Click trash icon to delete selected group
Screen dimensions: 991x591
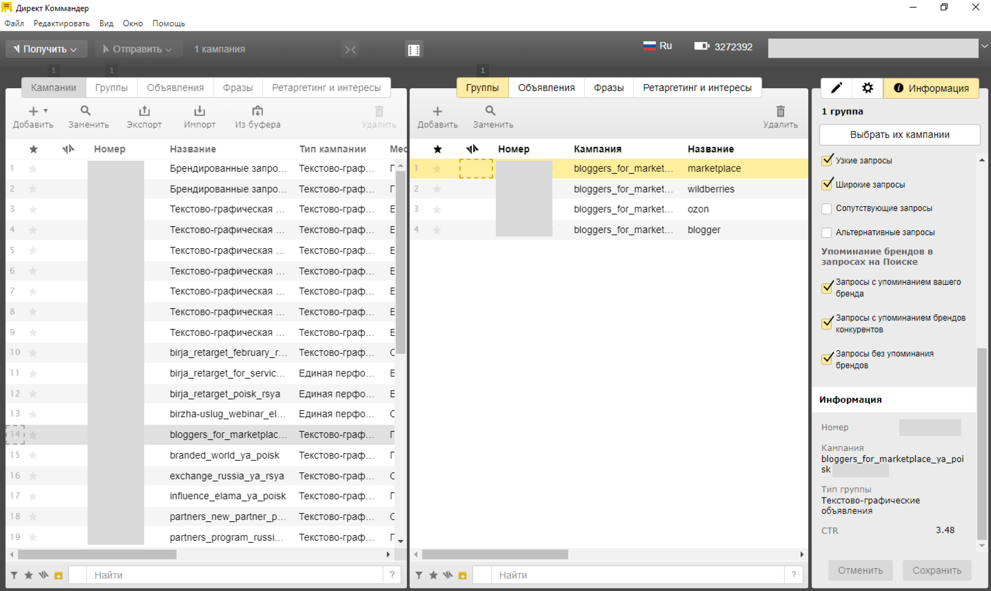(780, 111)
